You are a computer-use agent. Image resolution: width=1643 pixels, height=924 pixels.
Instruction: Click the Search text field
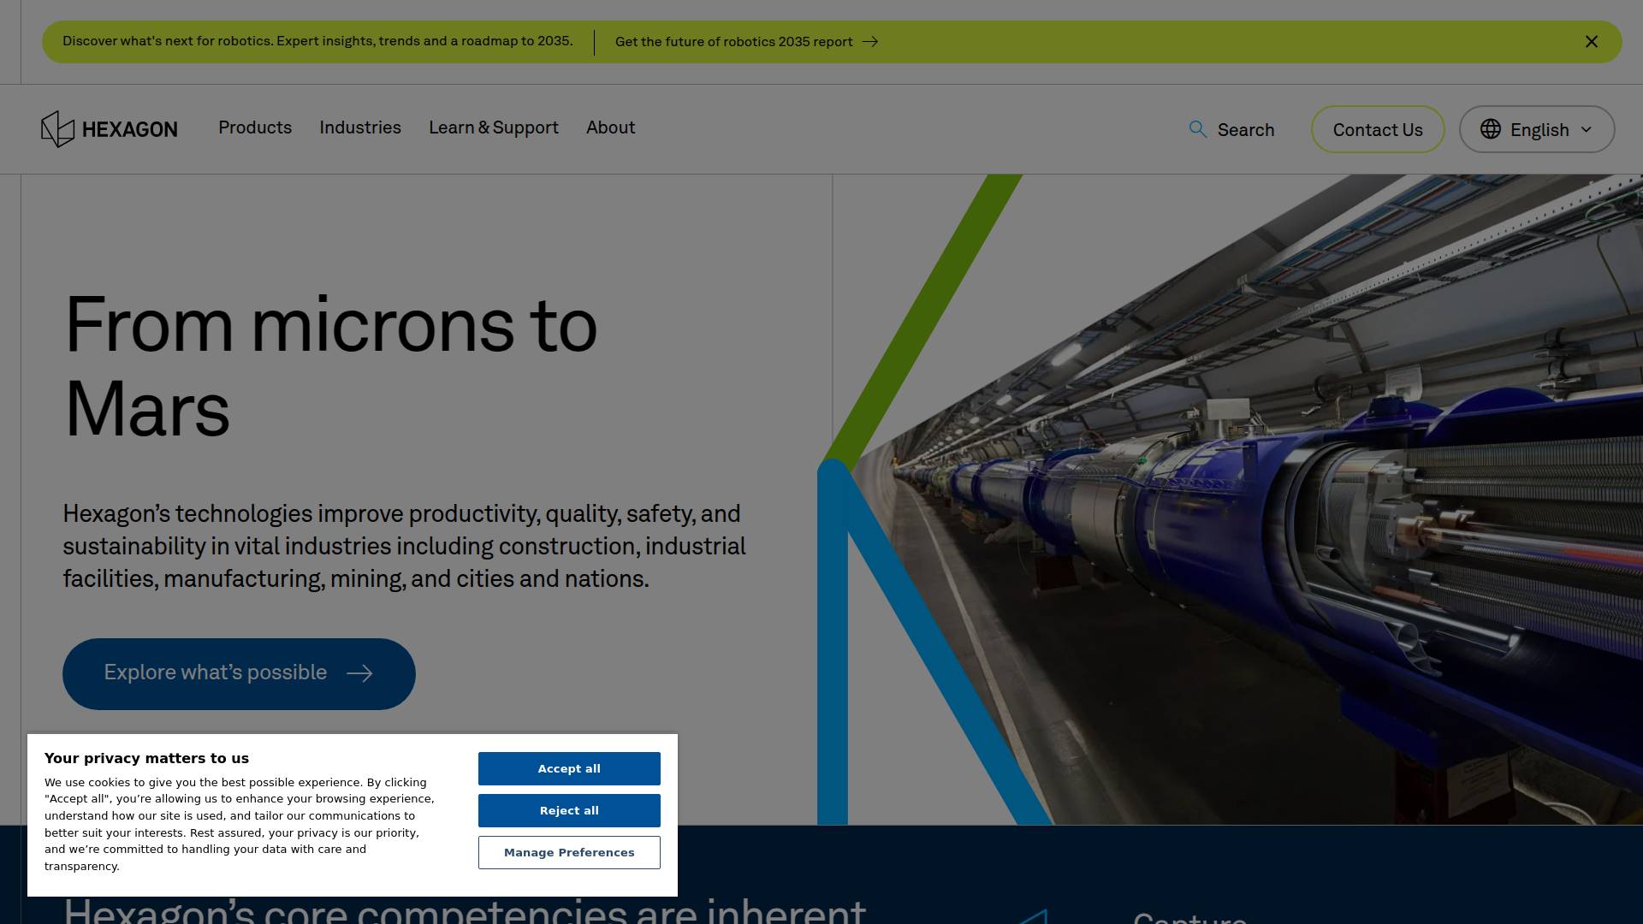coord(1246,130)
